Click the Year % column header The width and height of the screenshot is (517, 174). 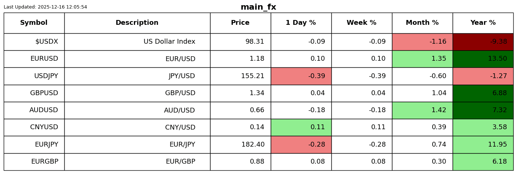(x=483, y=23)
